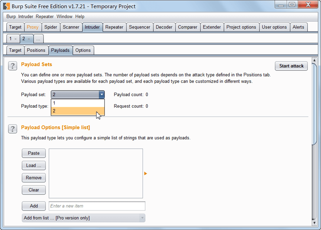
Task: Open the Options sub-tab
Action: pyautogui.click(x=83, y=50)
